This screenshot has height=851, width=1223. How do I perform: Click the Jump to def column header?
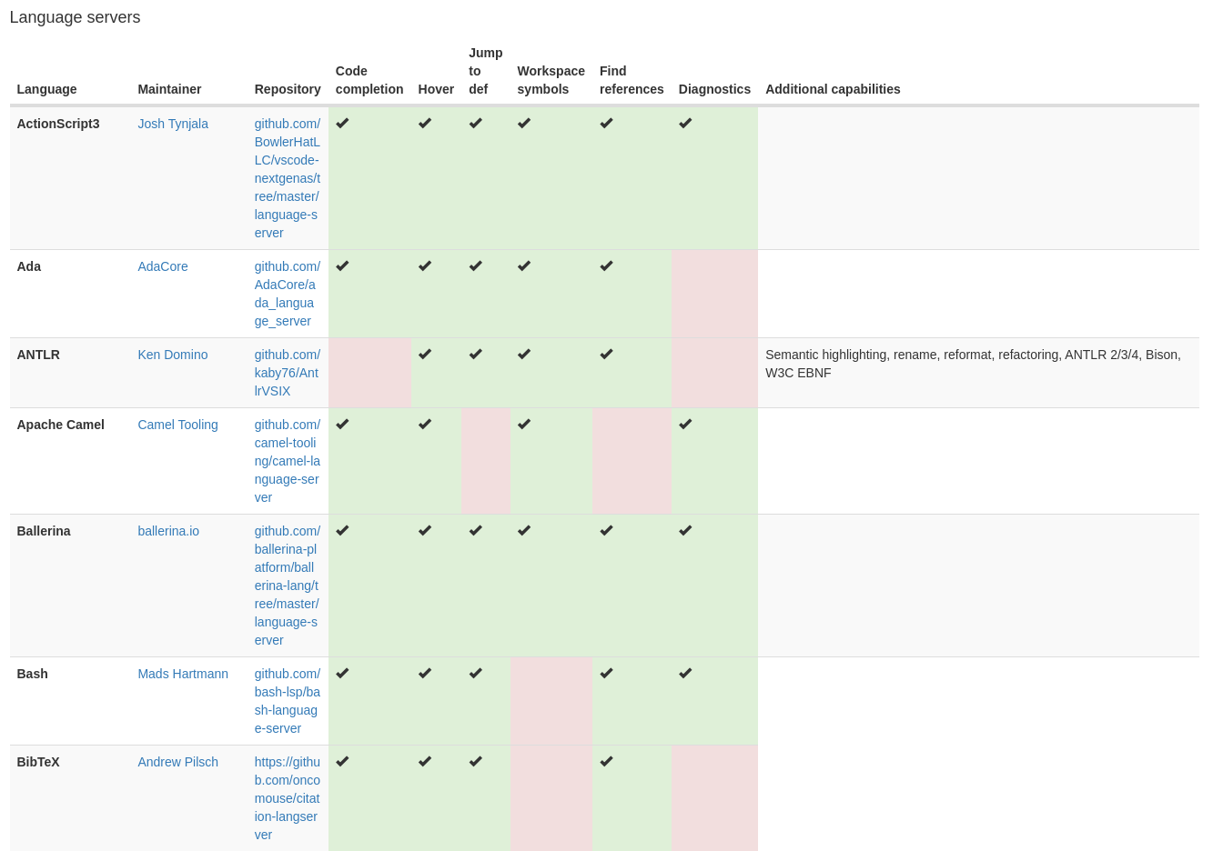pyautogui.click(x=486, y=71)
